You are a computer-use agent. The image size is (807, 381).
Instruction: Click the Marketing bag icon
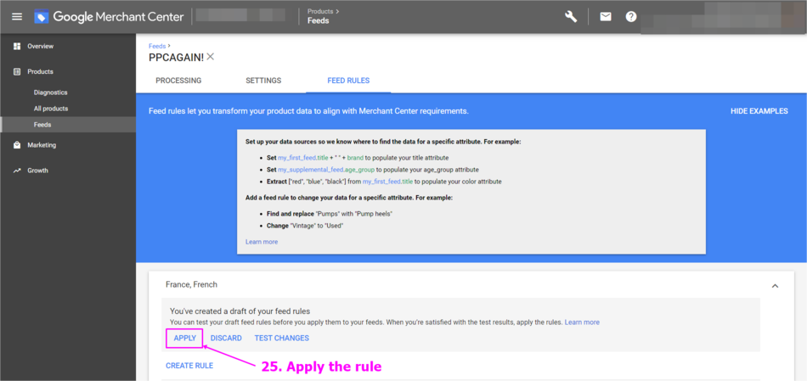pos(16,145)
